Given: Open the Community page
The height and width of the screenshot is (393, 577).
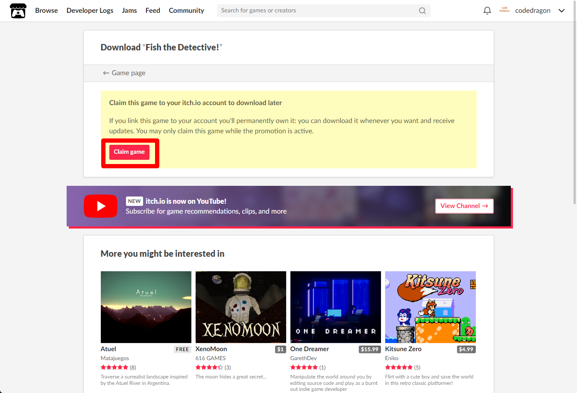Looking at the screenshot, I should pyautogui.click(x=187, y=11).
